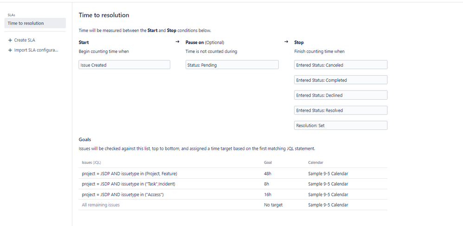Click the 8h goal value
This screenshot has width=463, height=226.
point(267,184)
